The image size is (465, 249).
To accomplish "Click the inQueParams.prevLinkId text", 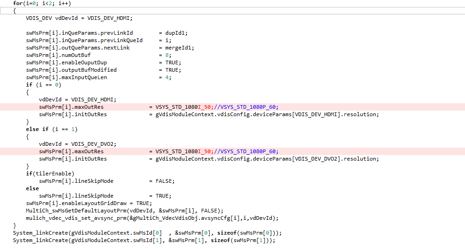I will pyautogui.click(x=97, y=33).
